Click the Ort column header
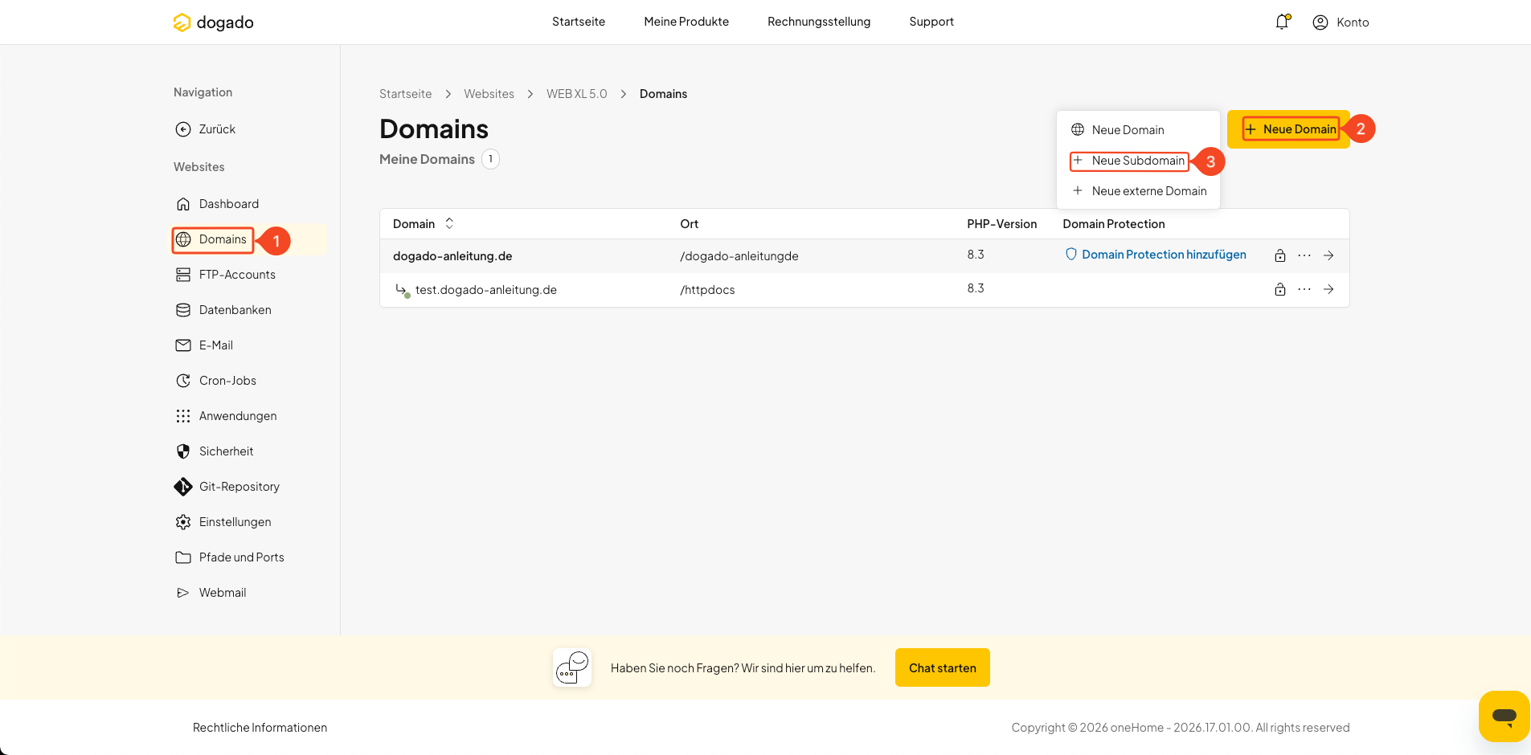The image size is (1531, 755). [689, 224]
